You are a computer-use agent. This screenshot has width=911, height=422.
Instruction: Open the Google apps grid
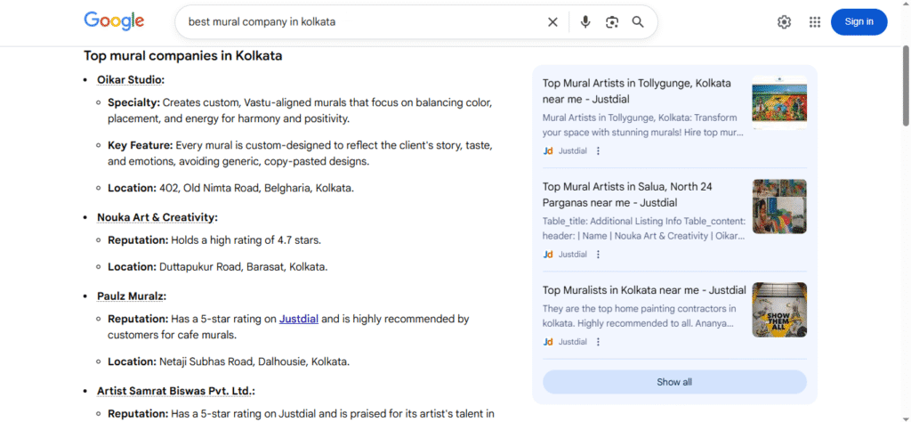coord(814,22)
